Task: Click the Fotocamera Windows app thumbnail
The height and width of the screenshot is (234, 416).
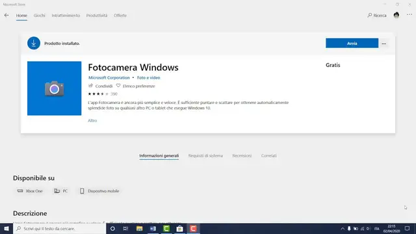Action: point(54,88)
